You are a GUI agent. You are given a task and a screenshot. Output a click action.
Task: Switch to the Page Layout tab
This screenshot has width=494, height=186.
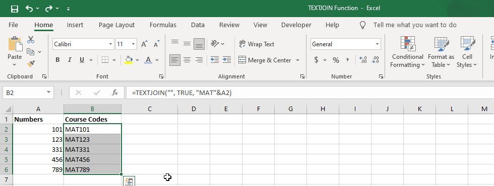tap(116, 25)
